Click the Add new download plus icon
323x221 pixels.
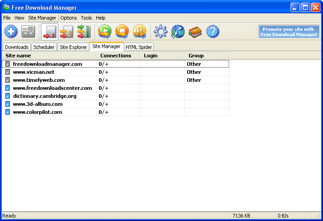(11, 32)
